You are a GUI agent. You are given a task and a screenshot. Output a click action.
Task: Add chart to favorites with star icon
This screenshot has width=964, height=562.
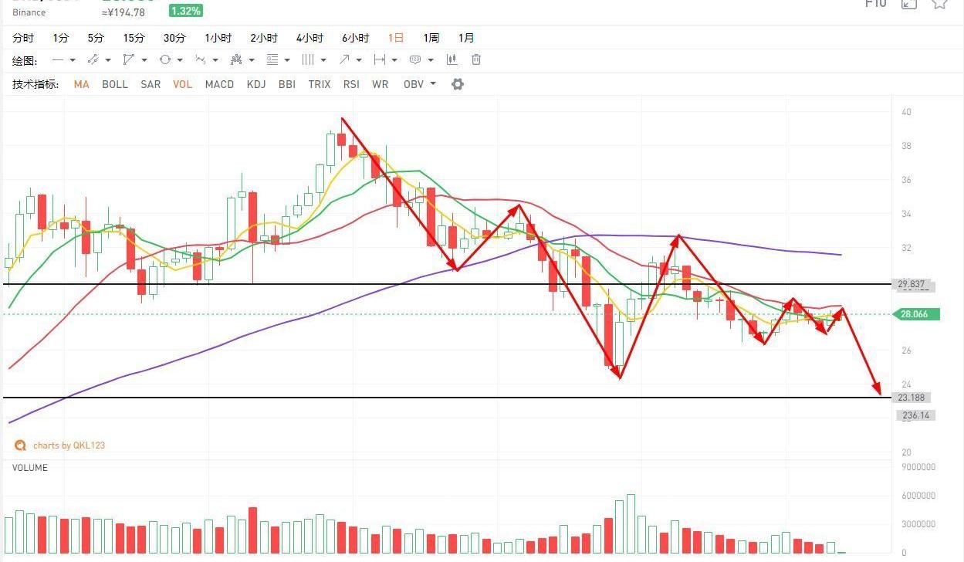click(x=939, y=4)
